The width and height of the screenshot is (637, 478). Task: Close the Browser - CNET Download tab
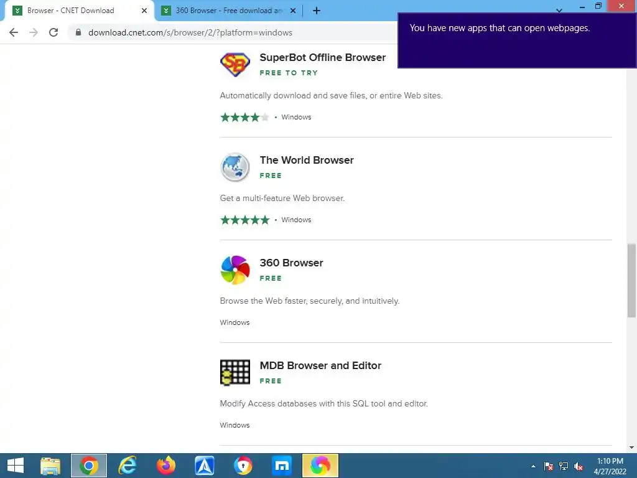point(144,11)
